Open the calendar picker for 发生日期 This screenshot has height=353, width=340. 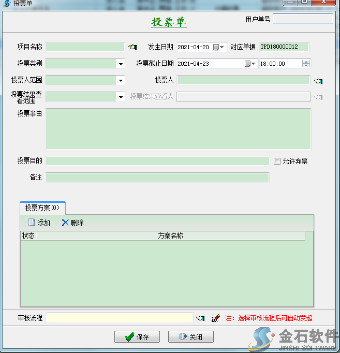[x=218, y=47]
